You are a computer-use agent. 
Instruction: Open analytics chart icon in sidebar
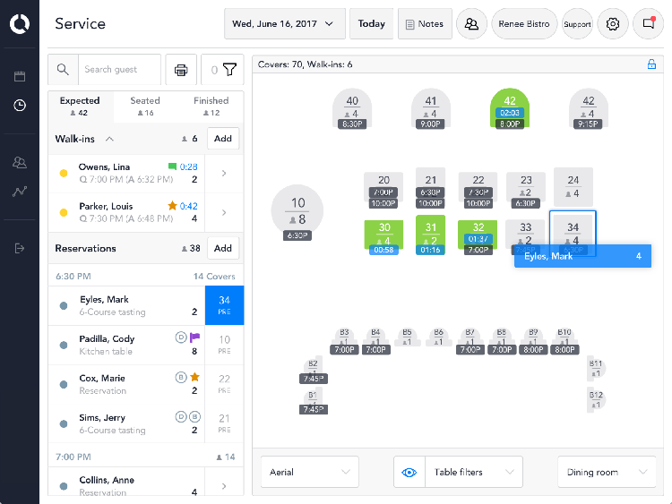tap(19, 192)
